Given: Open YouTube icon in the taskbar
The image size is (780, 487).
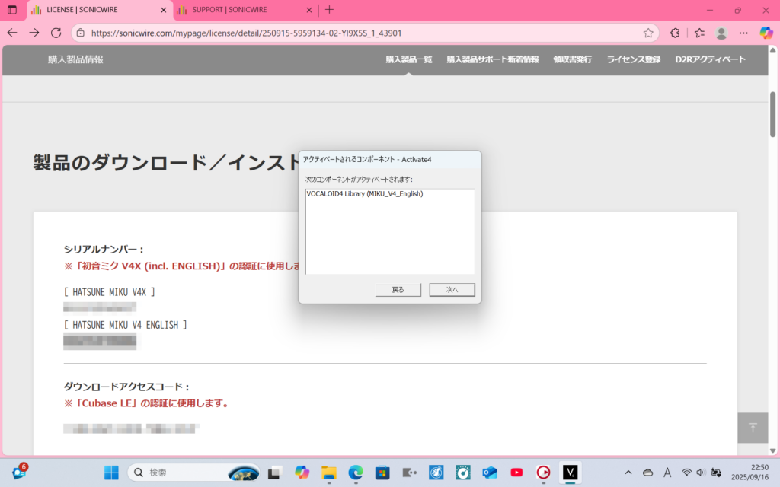Looking at the screenshot, I should tap(516, 473).
